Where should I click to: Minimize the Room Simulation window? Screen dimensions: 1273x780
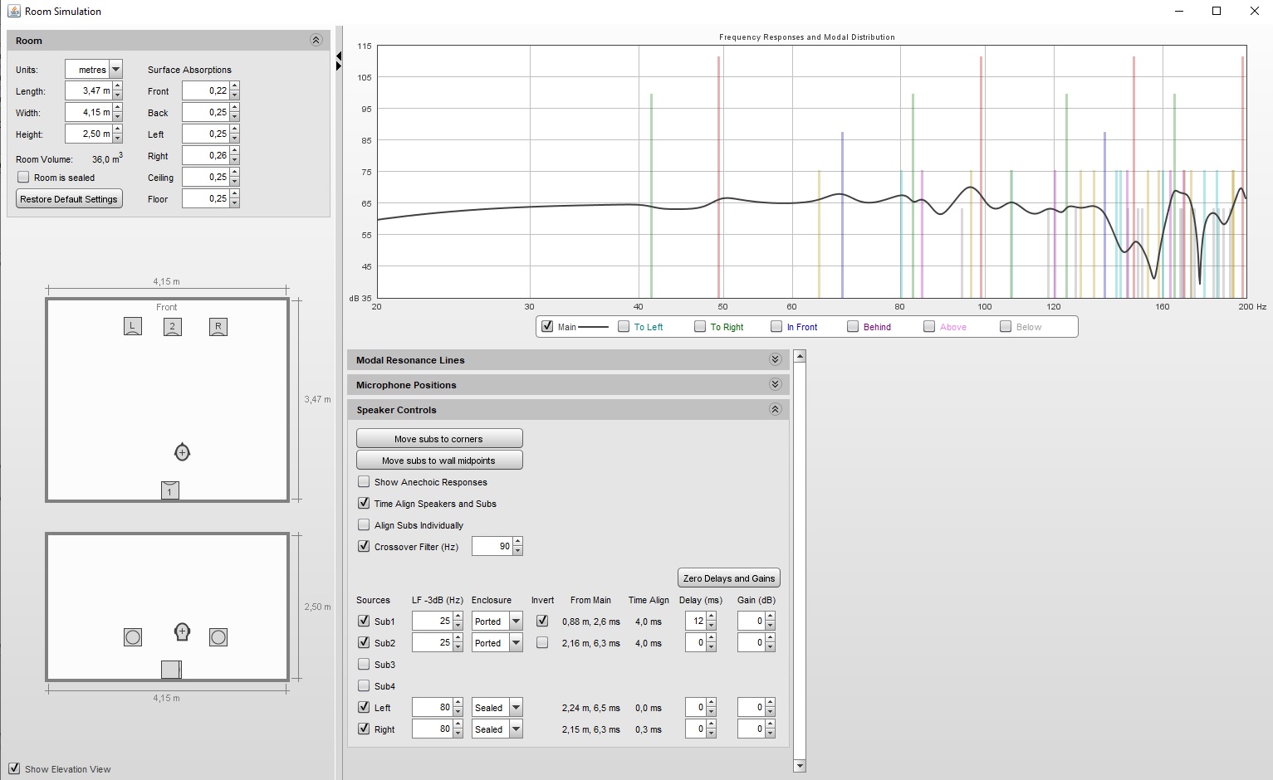pos(1178,11)
